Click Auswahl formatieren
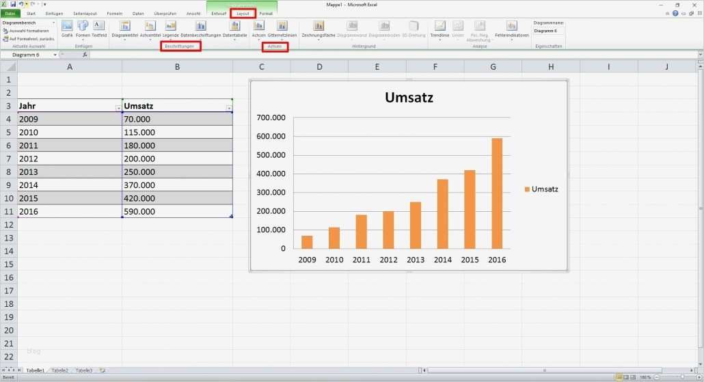 coord(25,31)
